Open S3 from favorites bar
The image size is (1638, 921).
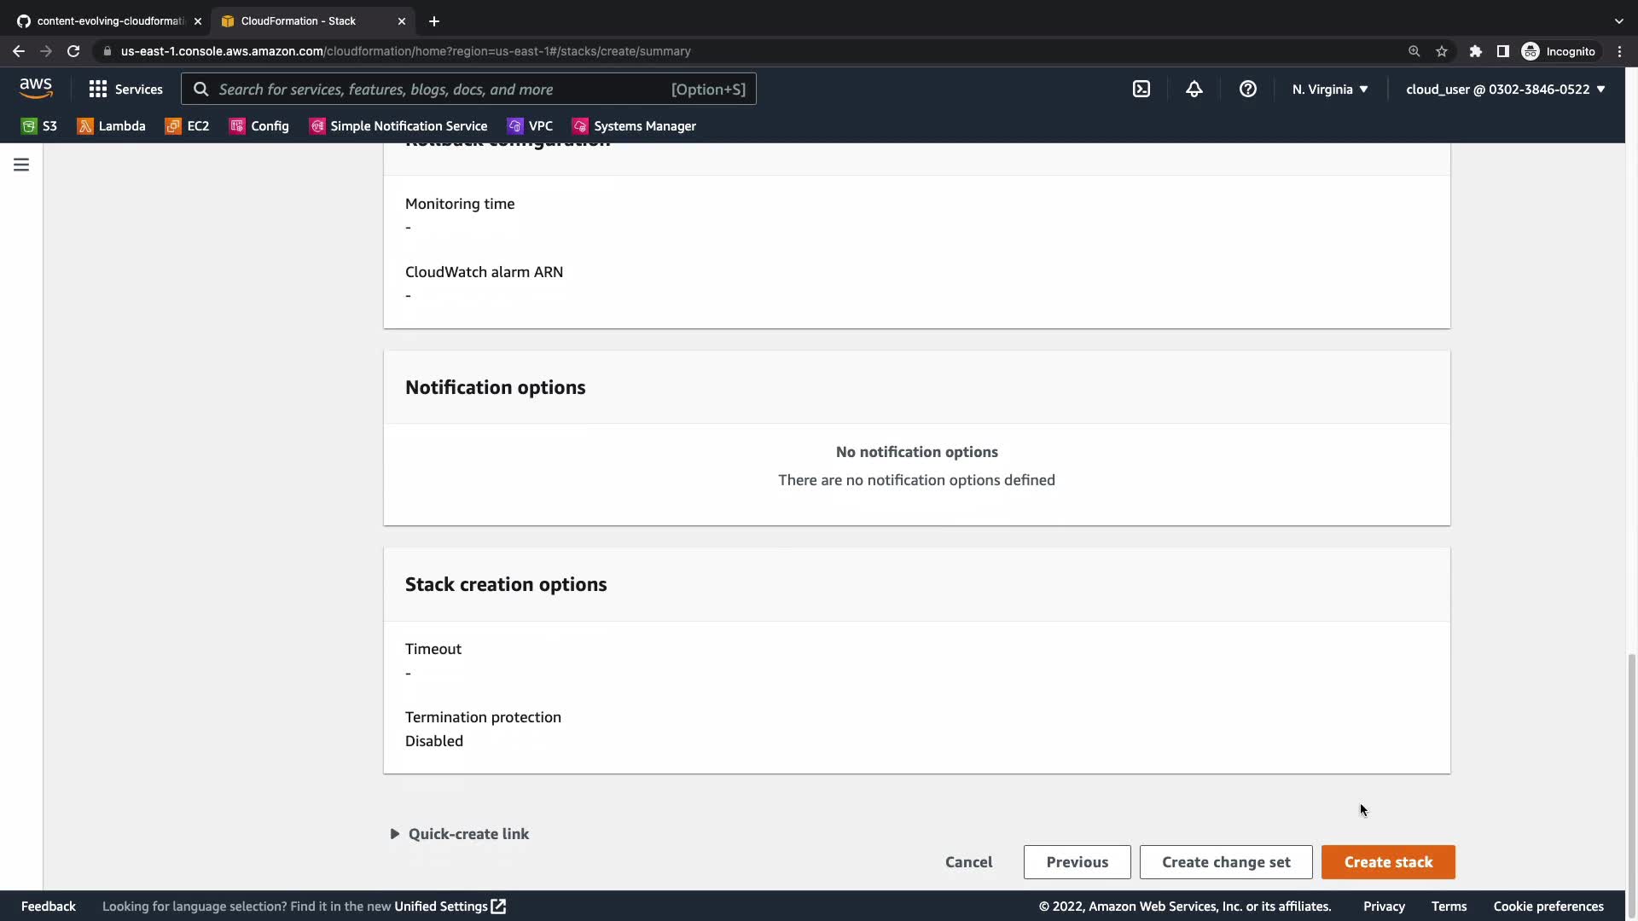(x=39, y=126)
